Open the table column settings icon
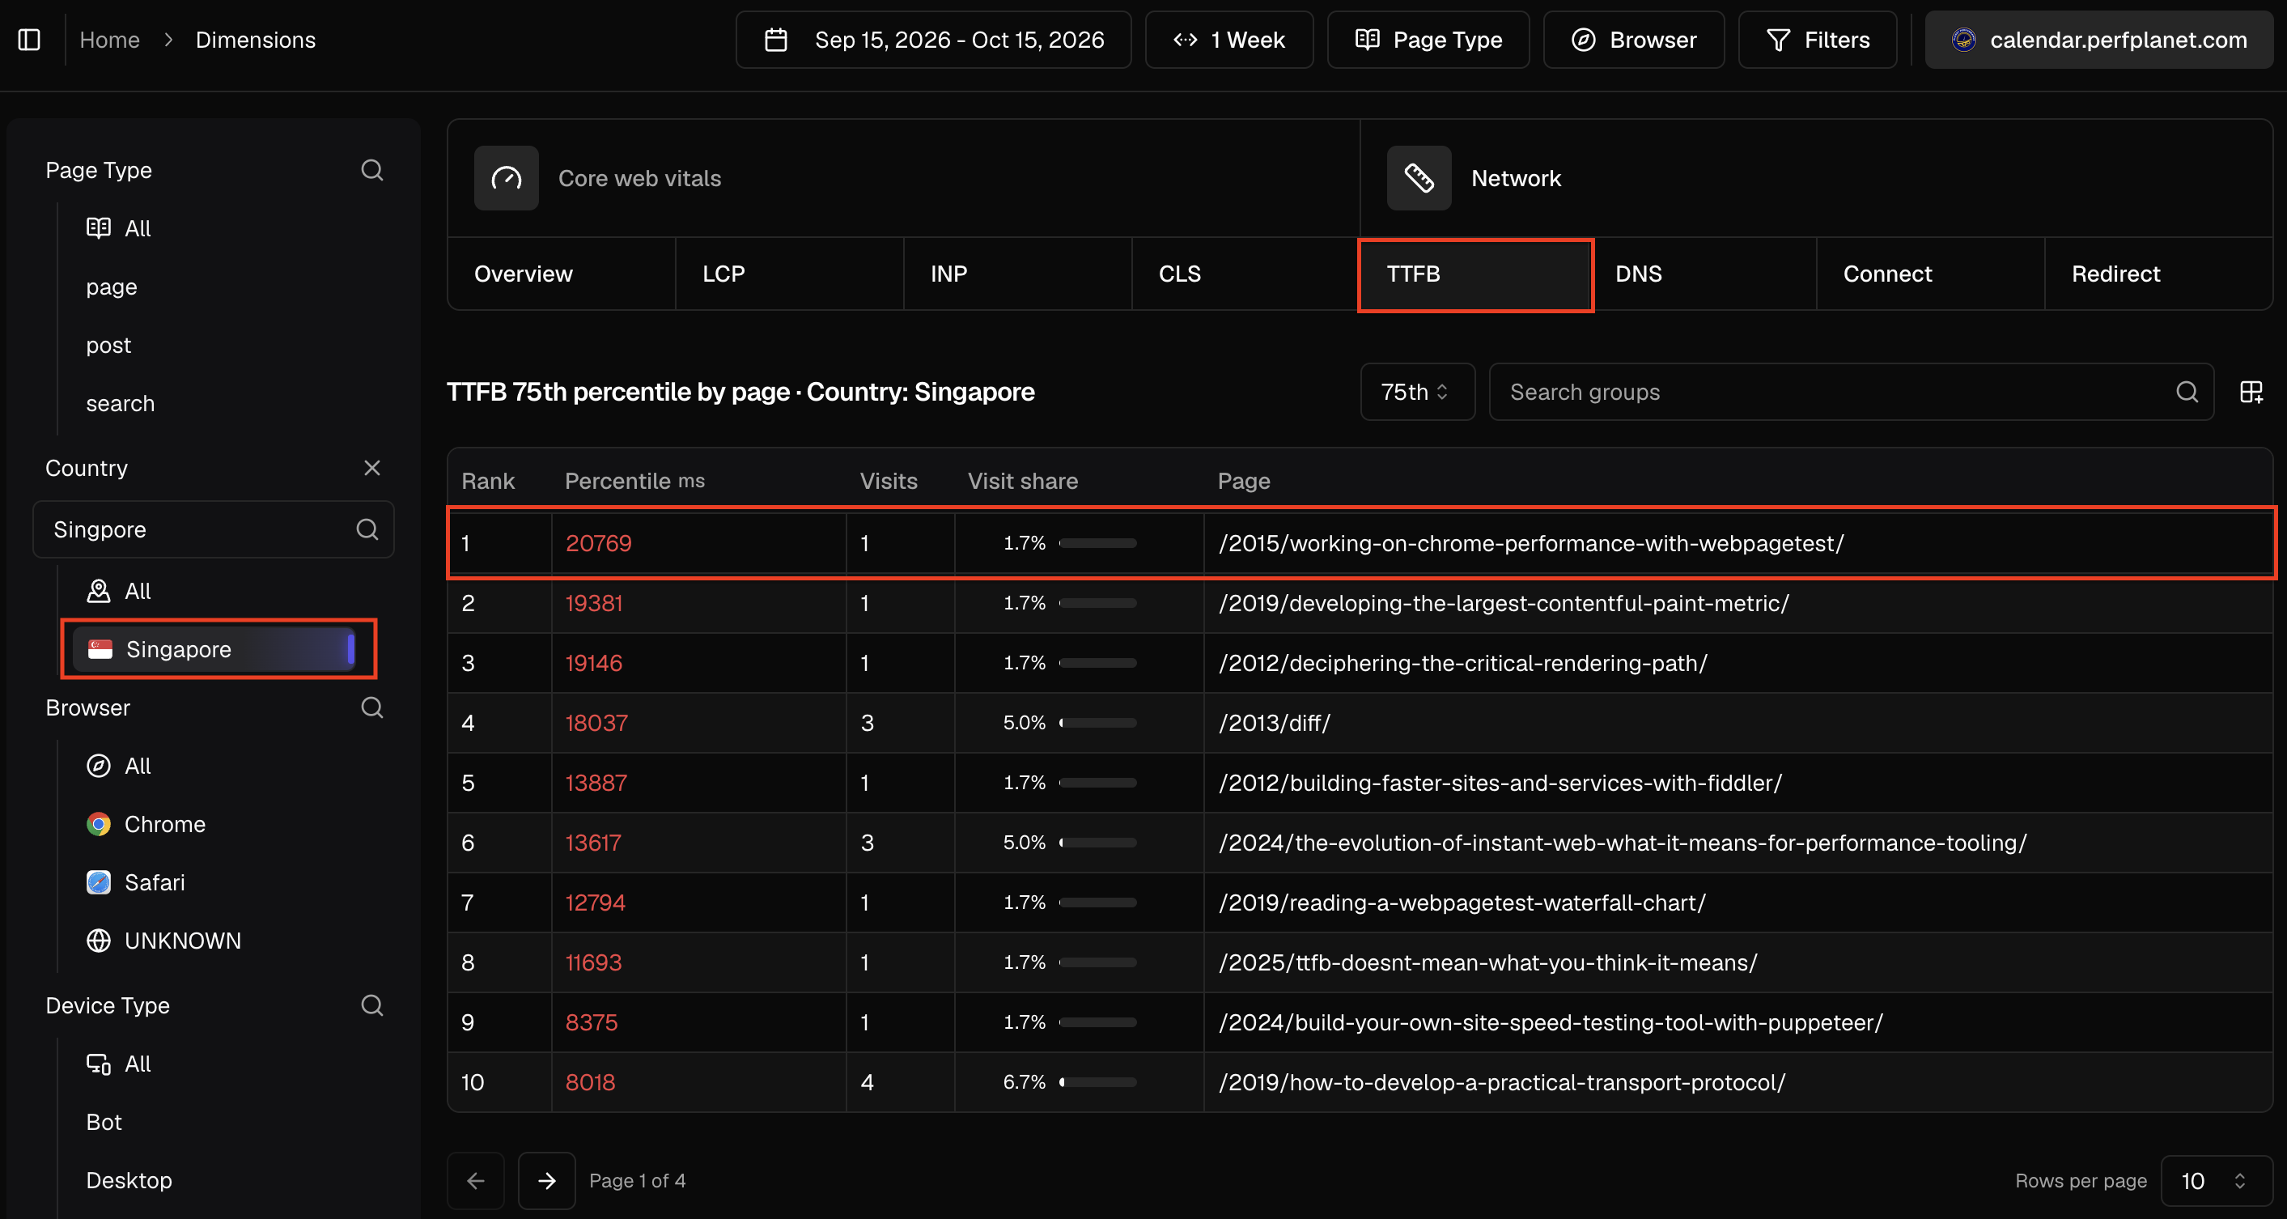The image size is (2287, 1219). tap(2251, 392)
